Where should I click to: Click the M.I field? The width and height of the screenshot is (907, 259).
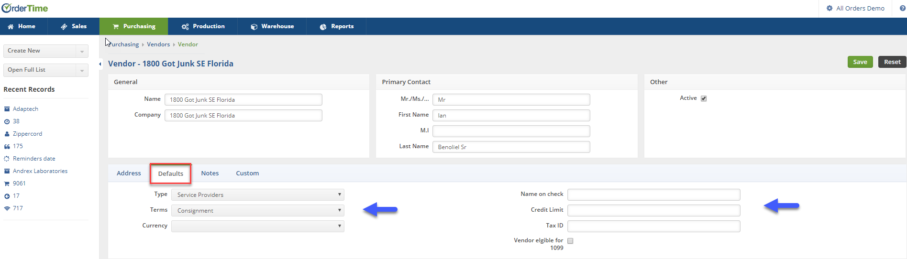511,131
